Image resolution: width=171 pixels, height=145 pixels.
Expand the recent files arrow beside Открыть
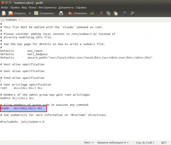(30, 13)
